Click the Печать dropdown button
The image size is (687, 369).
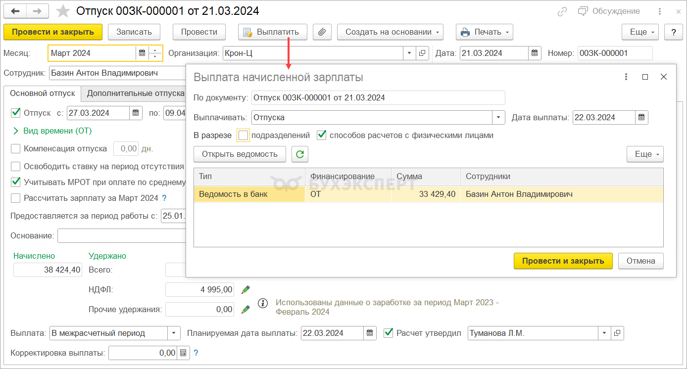point(484,32)
